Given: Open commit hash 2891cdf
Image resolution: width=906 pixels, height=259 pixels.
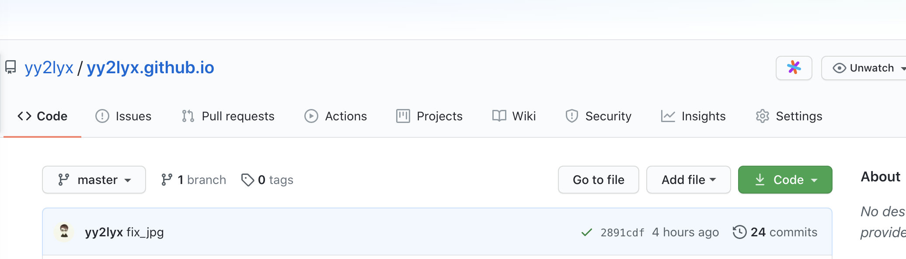Looking at the screenshot, I should click(x=622, y=232).
